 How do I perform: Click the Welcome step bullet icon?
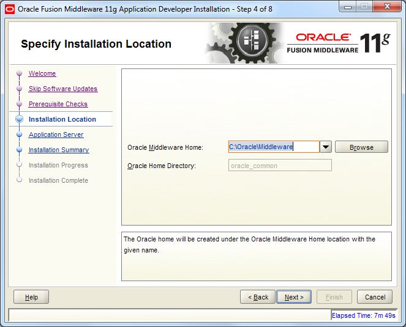[19, 73]
